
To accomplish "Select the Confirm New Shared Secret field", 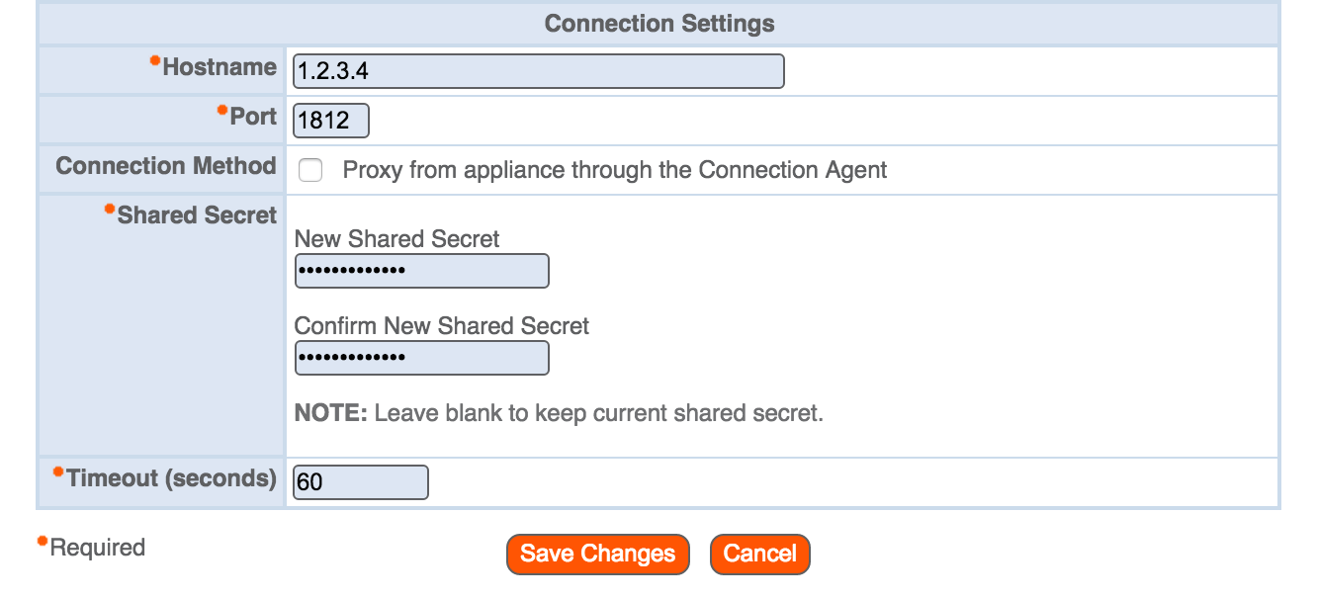I will [420, 357].
